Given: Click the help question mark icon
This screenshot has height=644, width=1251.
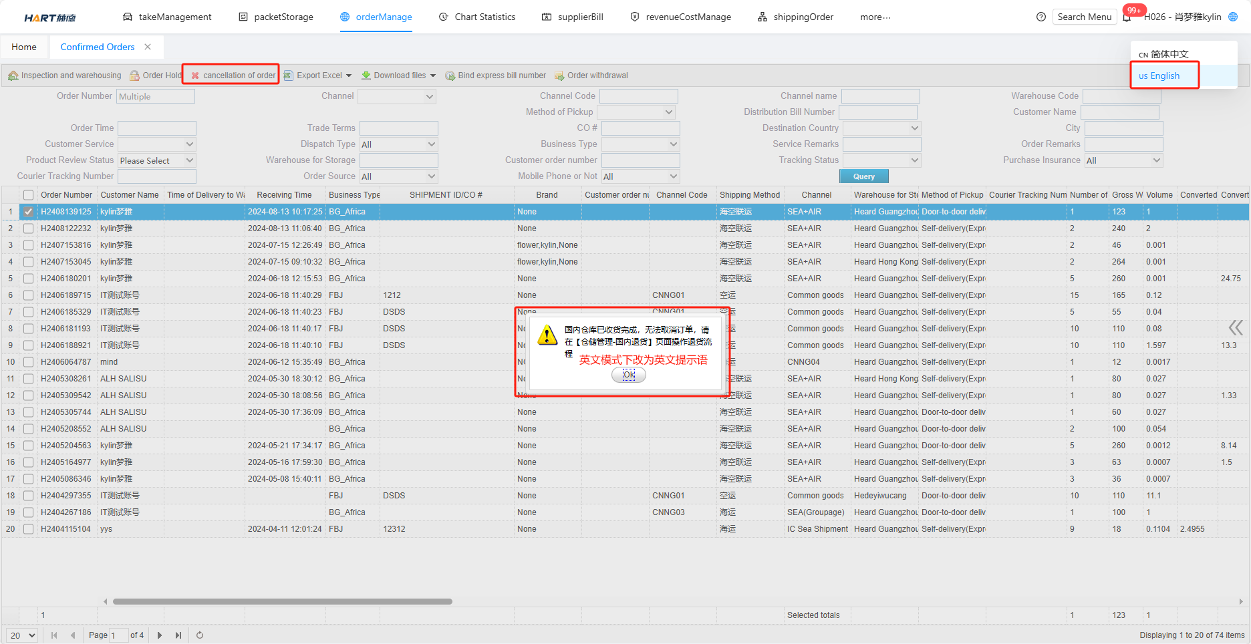Looking at the screenshot, I should click(x=1040, y=17).
